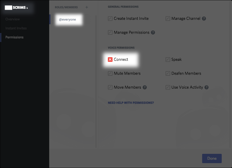
Task: Show help for Move Members
Action: point(145,87)
